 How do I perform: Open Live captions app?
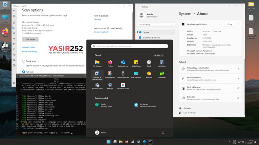(136, 75)
